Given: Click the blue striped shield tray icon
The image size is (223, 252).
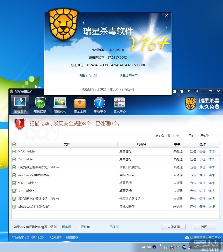Looking at the screenshot, I should pos(184,247).
